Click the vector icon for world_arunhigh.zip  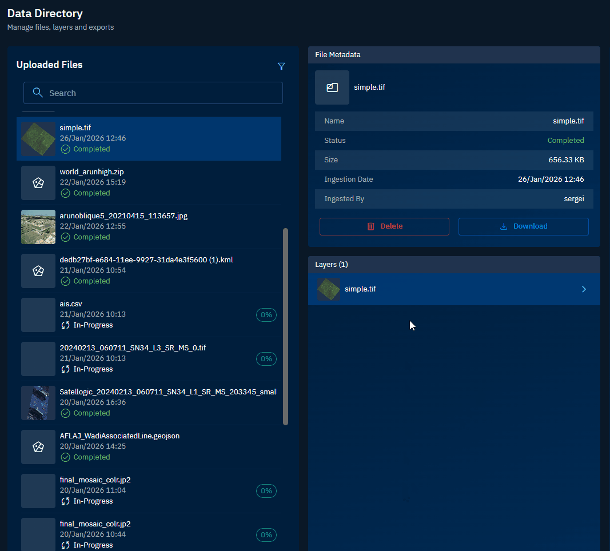[38, 183]
